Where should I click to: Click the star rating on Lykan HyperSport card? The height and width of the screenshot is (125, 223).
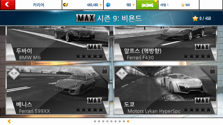click(x=197, y=110)
